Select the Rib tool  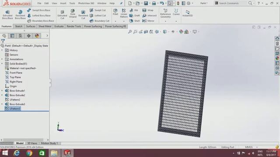(134, 10)
